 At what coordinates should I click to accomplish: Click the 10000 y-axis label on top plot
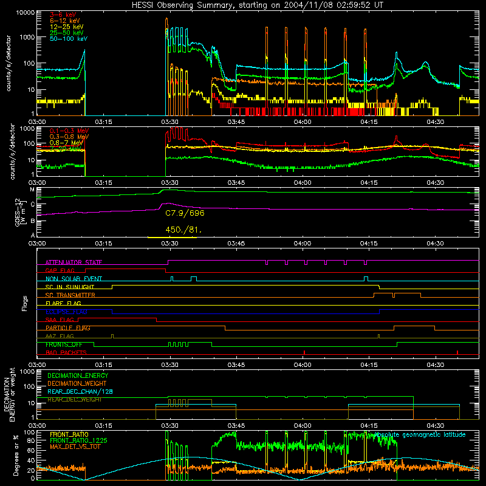[x=26, y=13]
